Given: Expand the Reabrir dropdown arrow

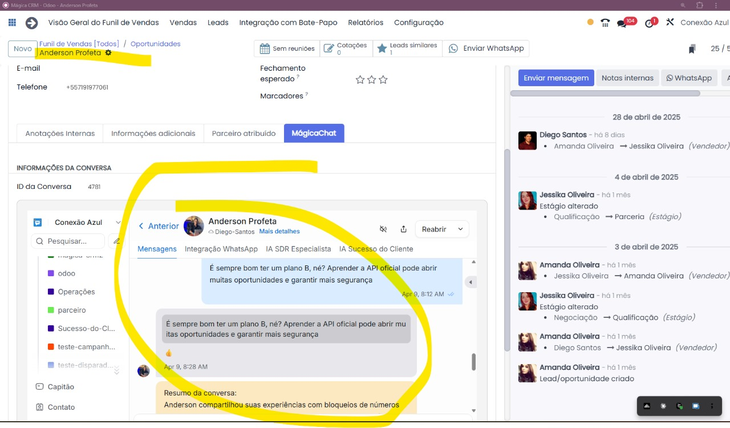Looking at the screenshot, I should (460, 229).
